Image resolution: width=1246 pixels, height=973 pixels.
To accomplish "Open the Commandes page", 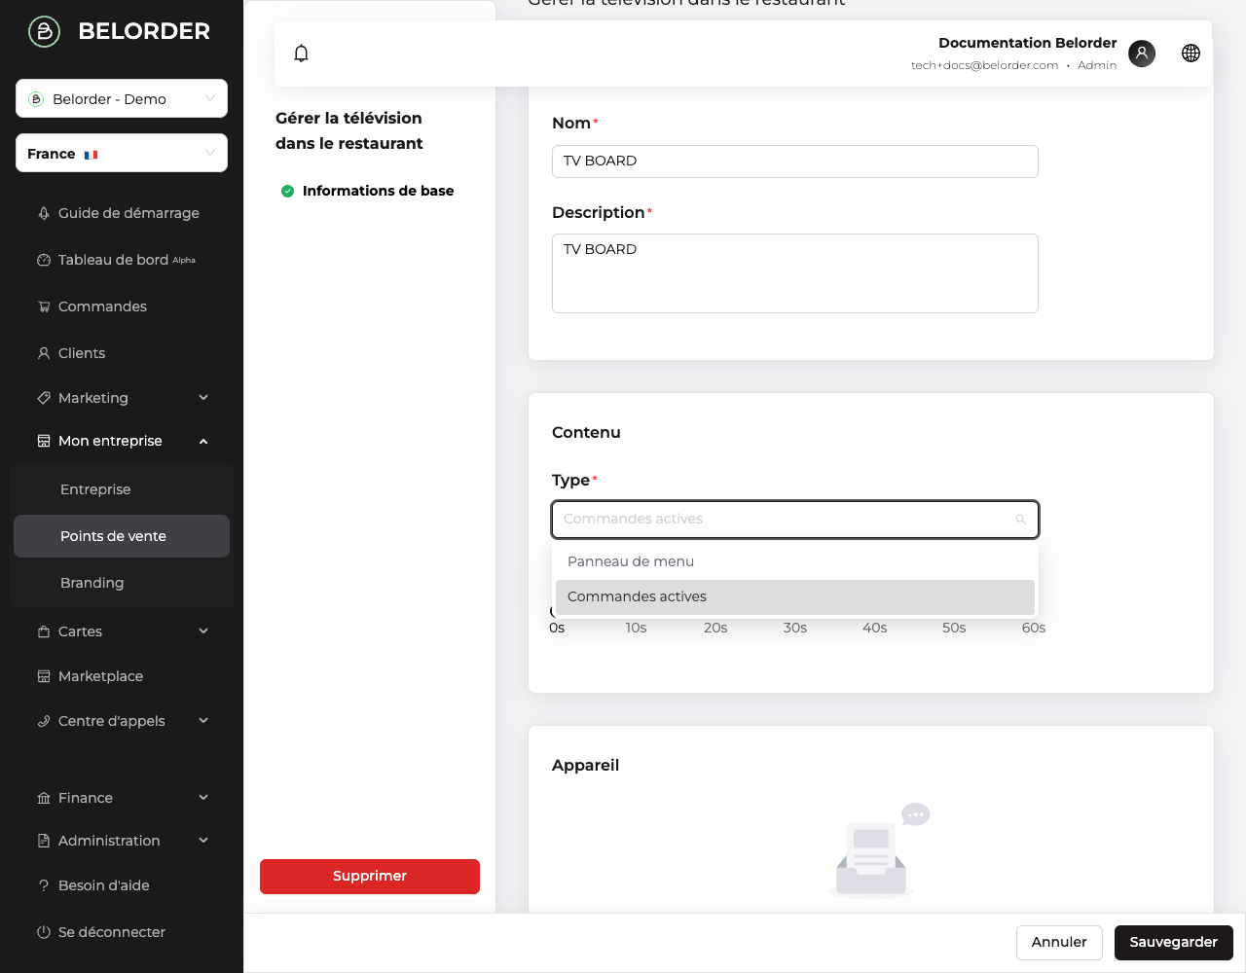I will click(102, 306).
